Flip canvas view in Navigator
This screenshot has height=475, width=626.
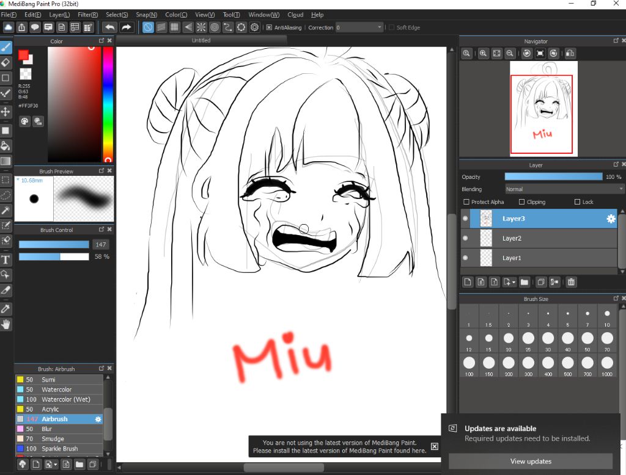570,53
